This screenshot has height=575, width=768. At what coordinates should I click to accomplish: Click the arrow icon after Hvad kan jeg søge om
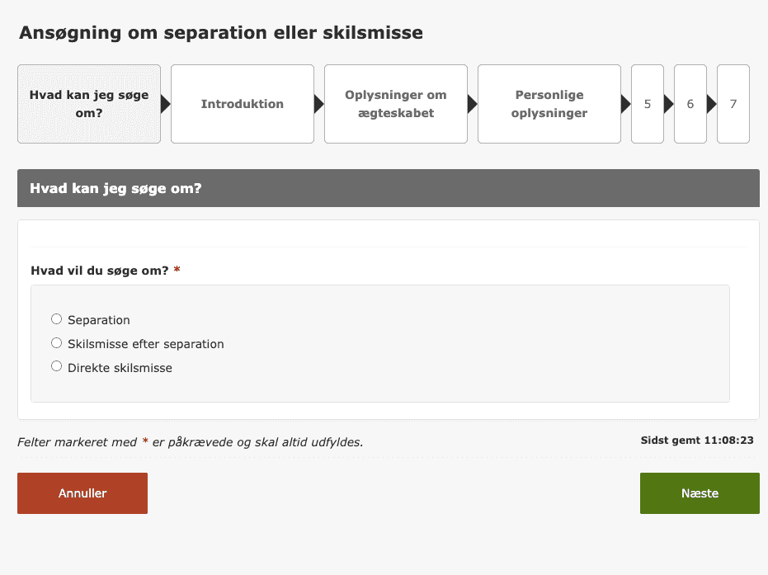(x=165, y=104)
